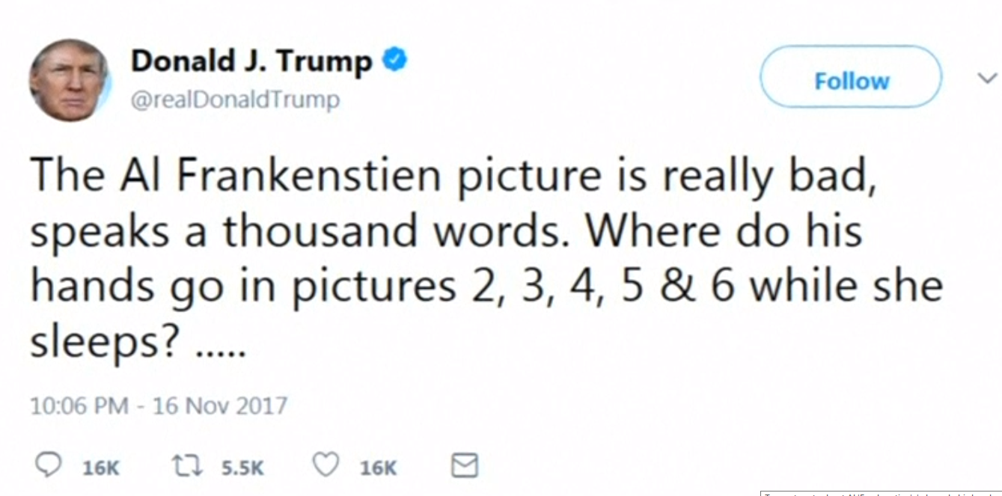Click the 16K count beside the reply bubble

[100, 468]
